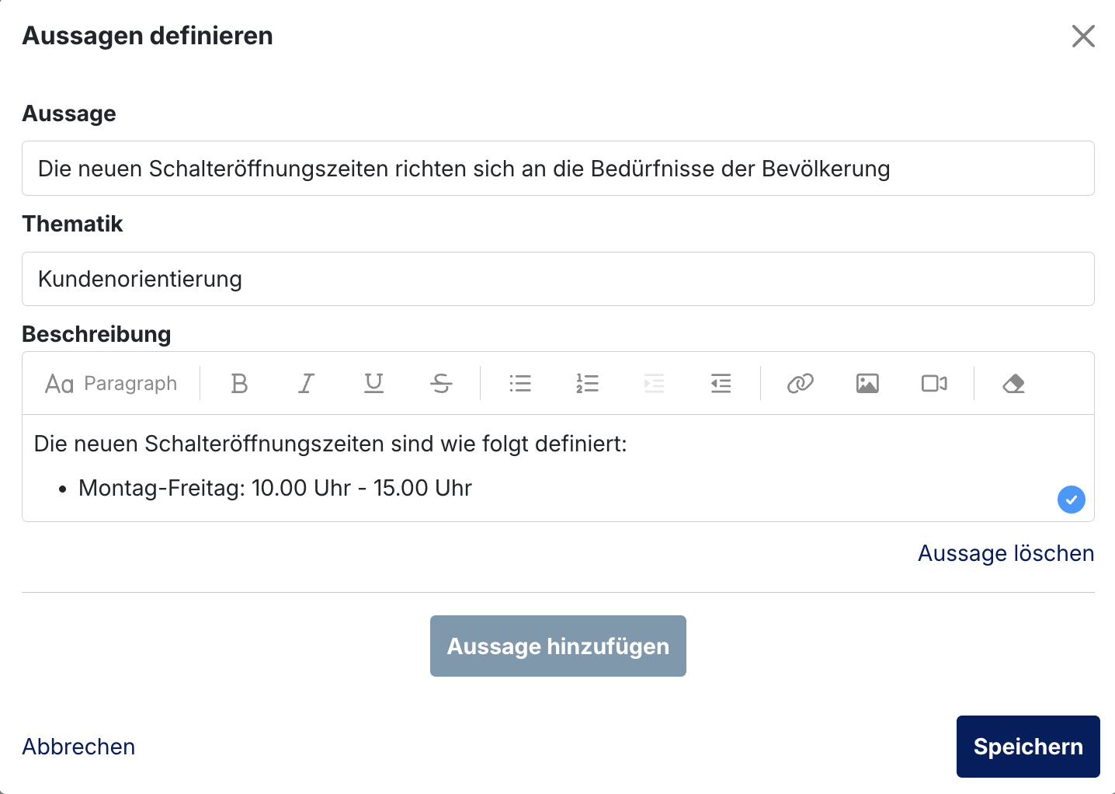The width and height of the screenshot is (1115, 794).
Task: Toggle bold formatting in the editor
Action: pos(239,384)
